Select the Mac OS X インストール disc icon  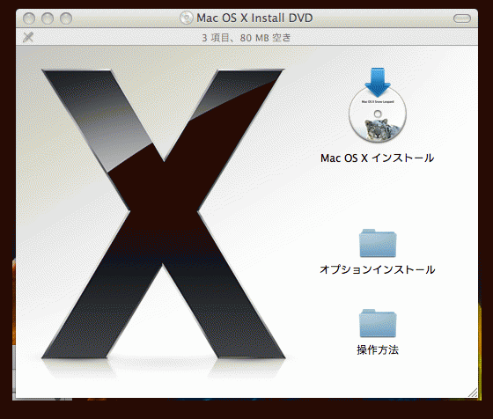point(378,106)
